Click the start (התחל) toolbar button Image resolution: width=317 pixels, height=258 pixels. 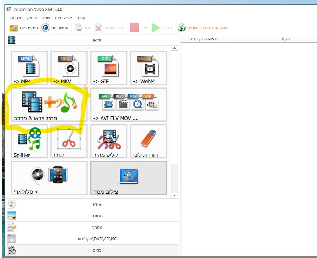click(162, 28)
